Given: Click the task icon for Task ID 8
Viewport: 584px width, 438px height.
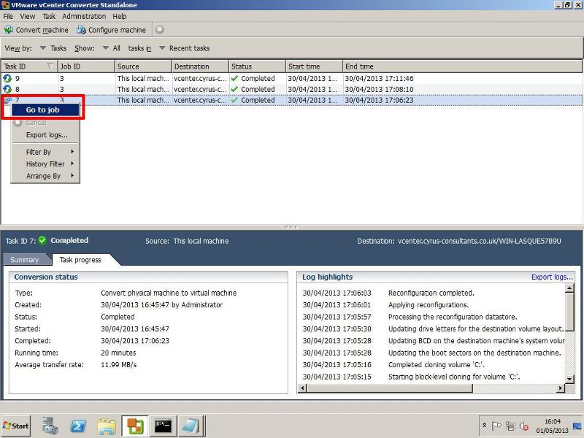Looking at the screenshot, I should click(7, 89).
